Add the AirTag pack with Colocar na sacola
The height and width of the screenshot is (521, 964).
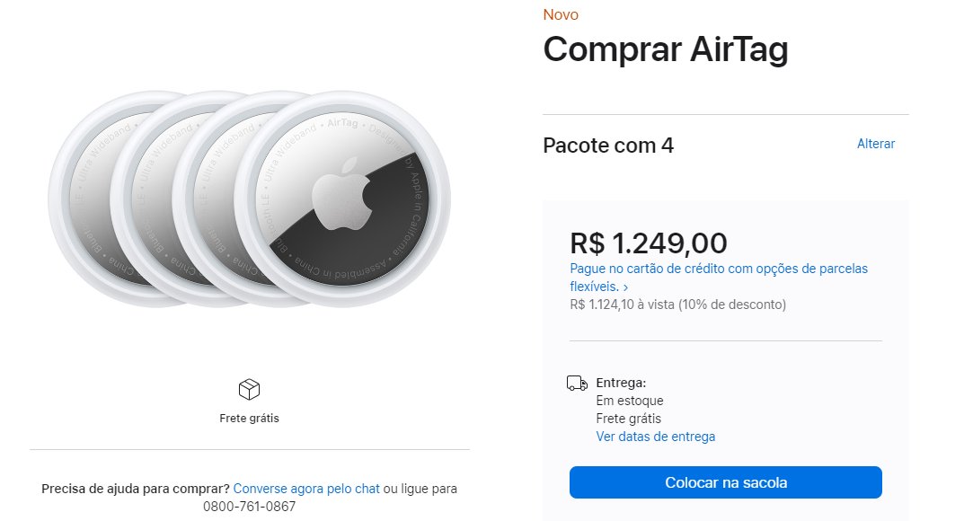coord(725,482)
